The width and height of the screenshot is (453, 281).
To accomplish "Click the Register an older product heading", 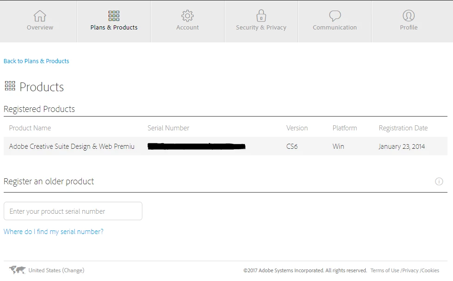I will point(49,181).
